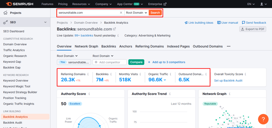The image size is (272, 128).
Task: Open Backlink Audit in the sidebar
Action: tap(13, 123)
